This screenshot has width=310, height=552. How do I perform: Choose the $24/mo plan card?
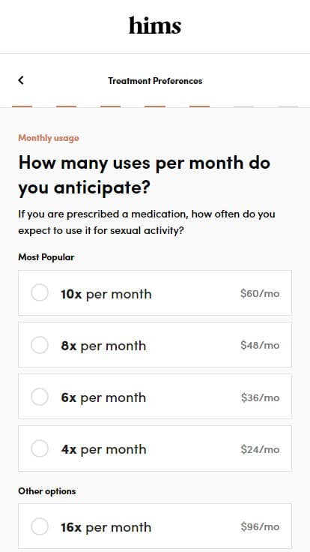tap(155, 448)
